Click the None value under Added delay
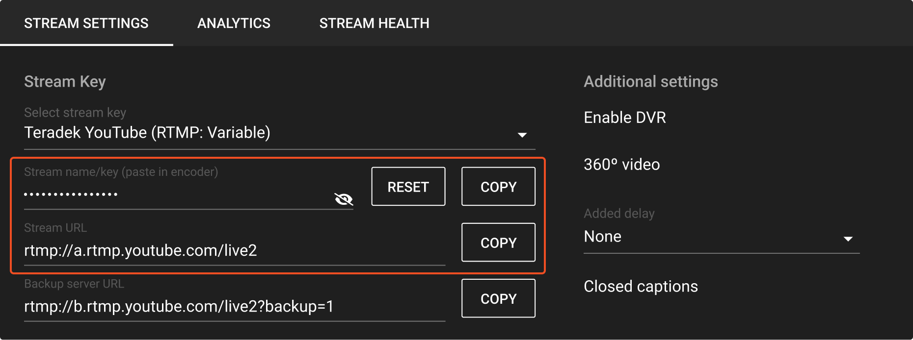The width and height of the screenshot is (913, 340). (602, 237)
